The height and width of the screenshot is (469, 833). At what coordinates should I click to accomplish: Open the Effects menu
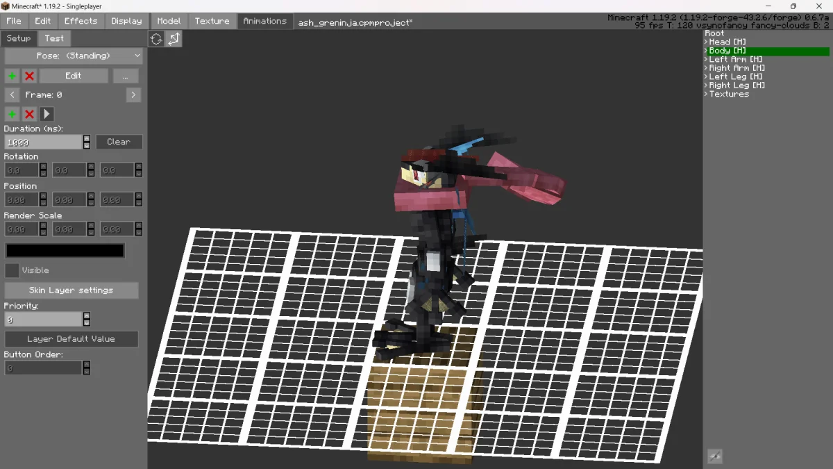[81, 21]
